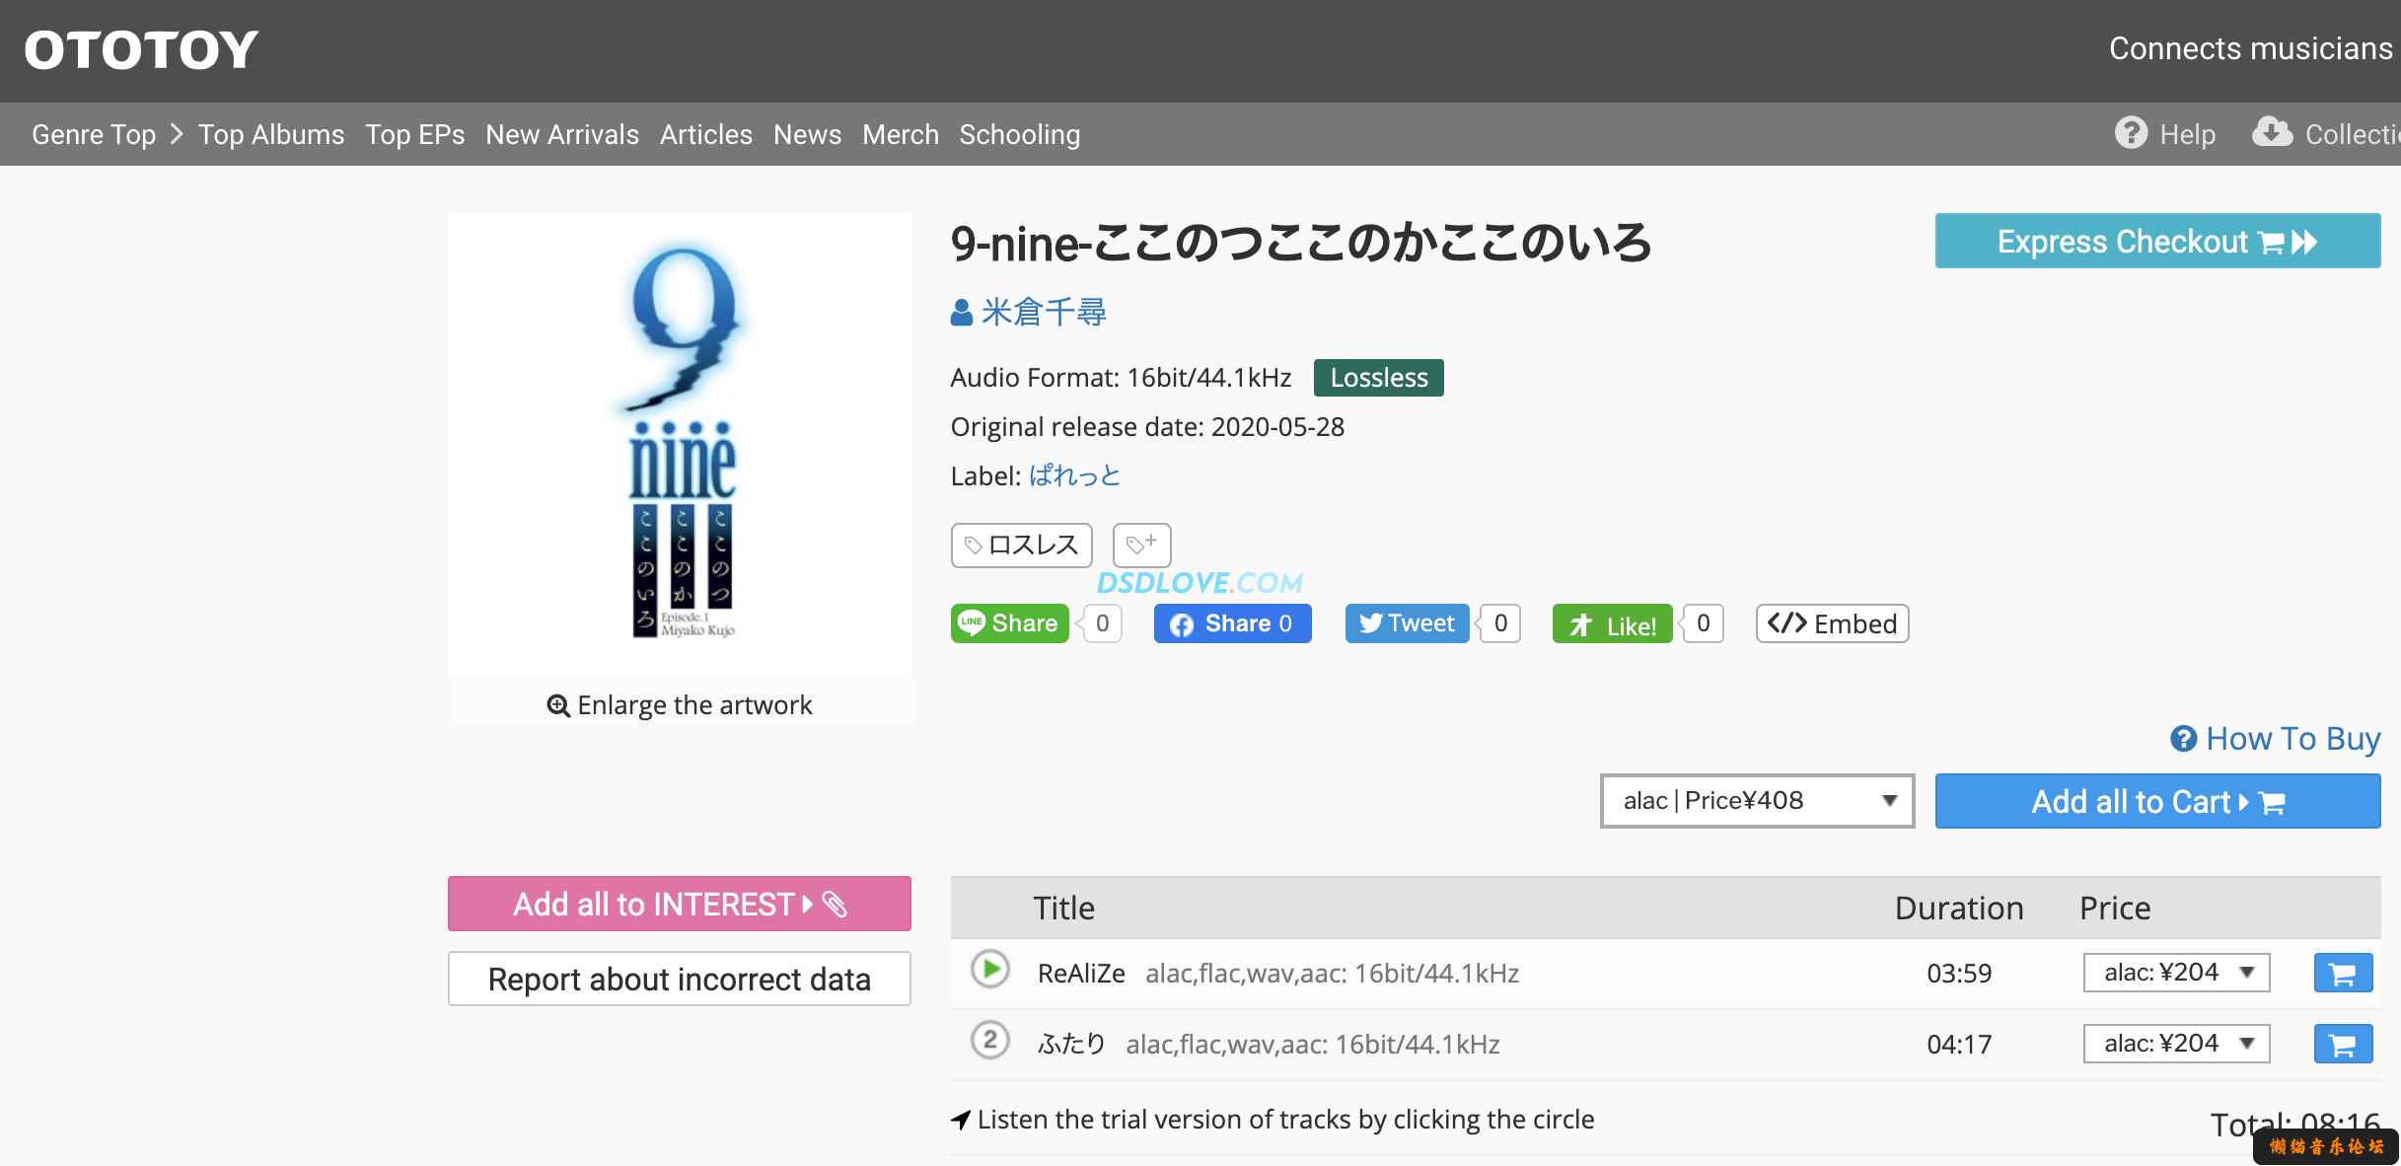Share via LINE button
The image size is (2401, 1166).
point(1009,623)
